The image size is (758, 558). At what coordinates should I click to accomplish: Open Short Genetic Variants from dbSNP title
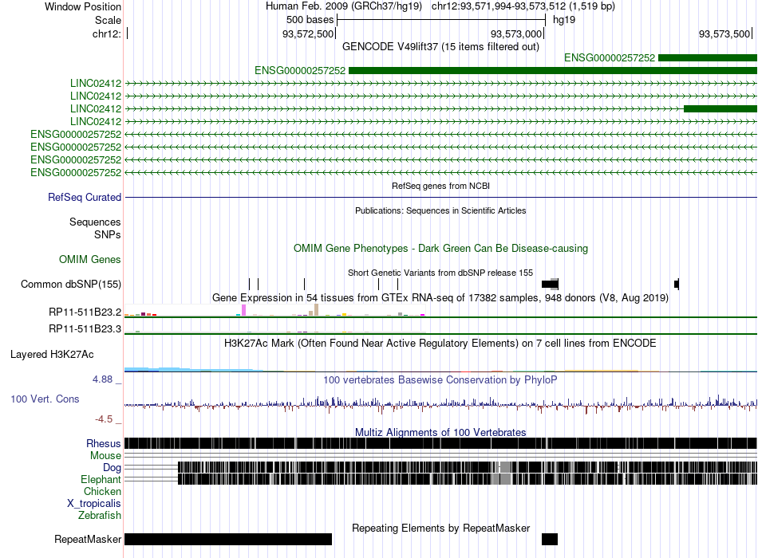(x=440, y=273)
